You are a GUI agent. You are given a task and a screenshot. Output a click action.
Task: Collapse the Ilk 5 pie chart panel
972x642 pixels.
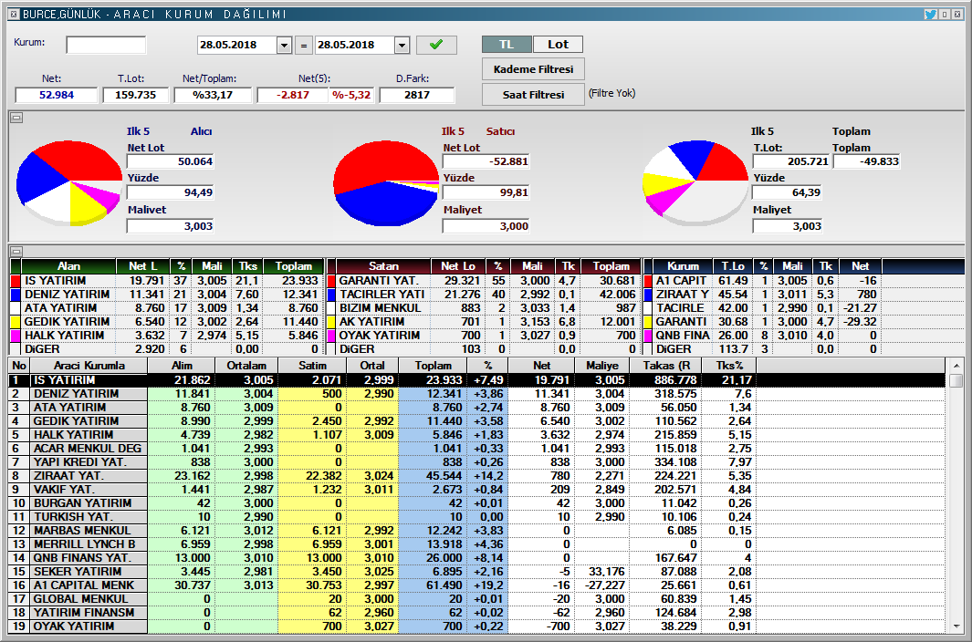coord(16,117)
